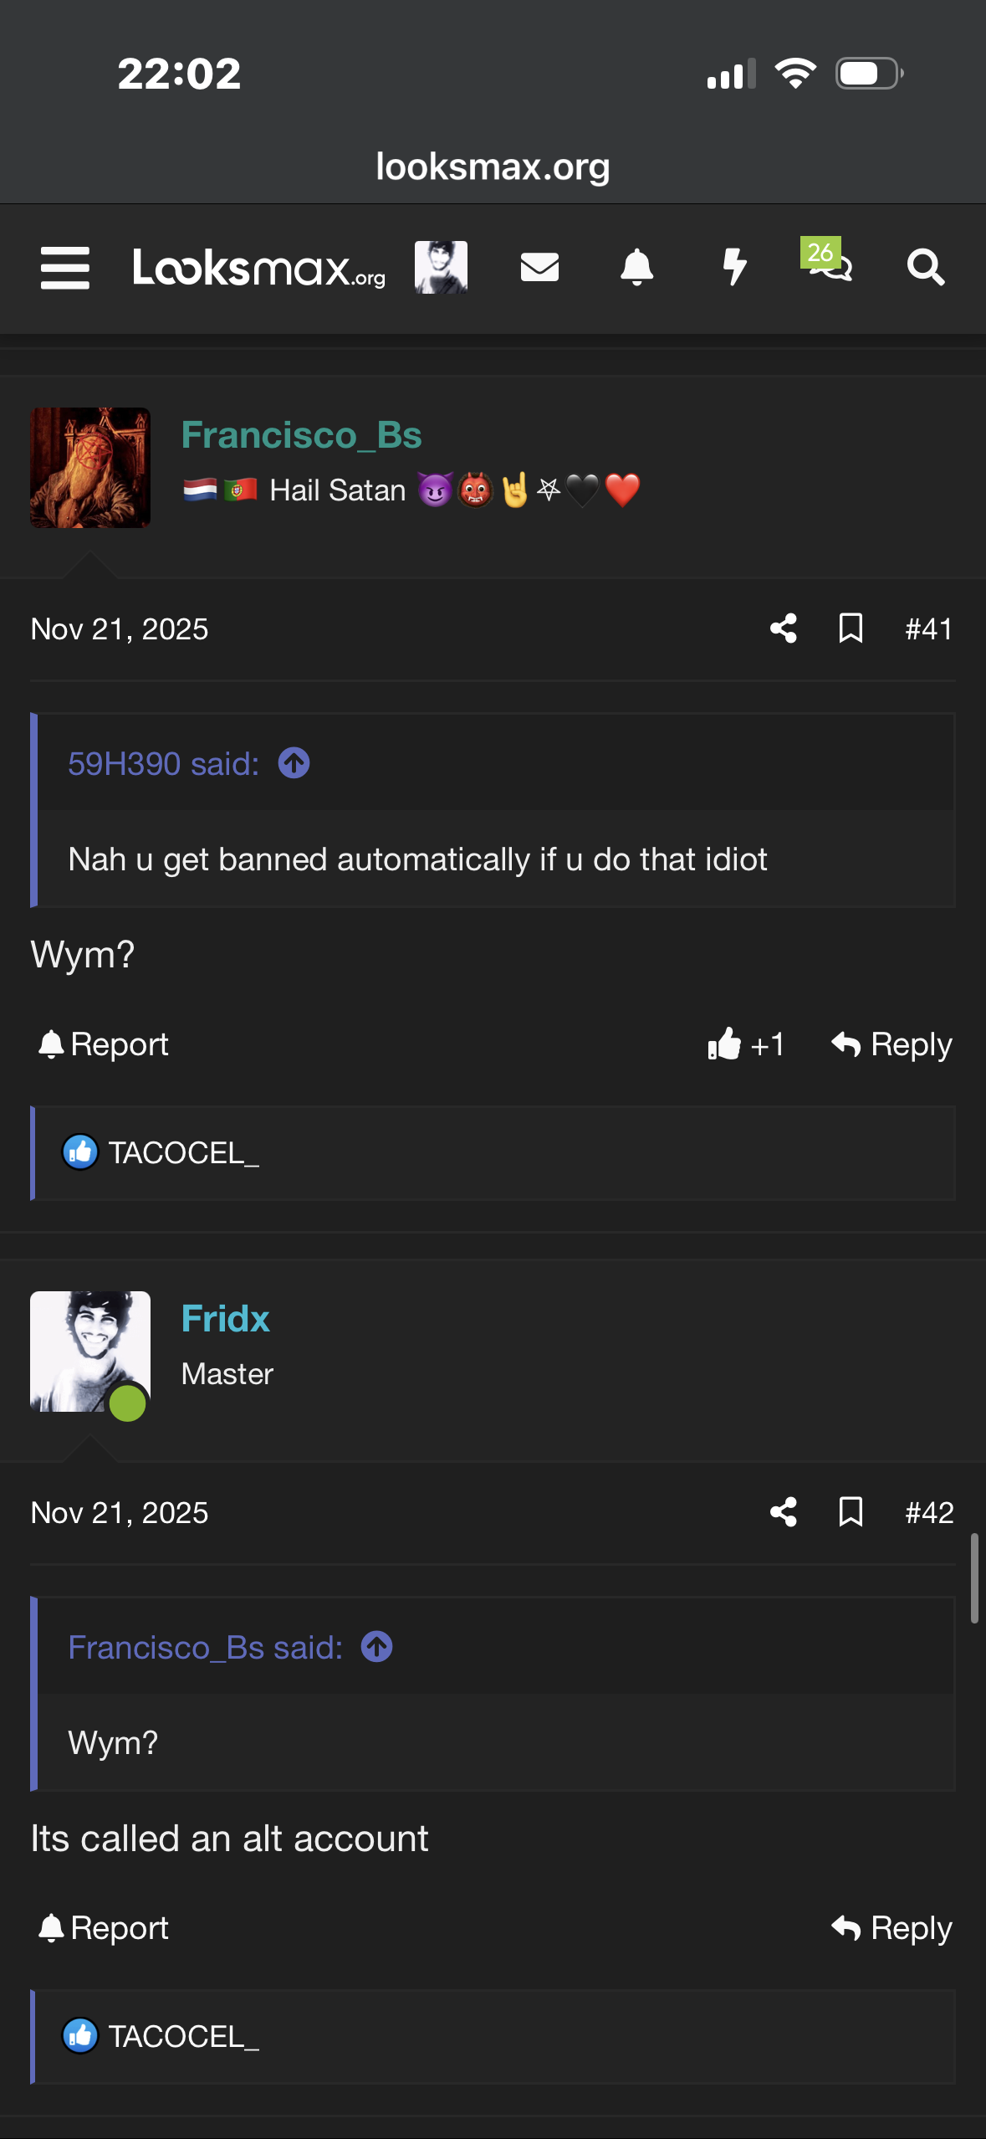Open the notifications bell in header

tap(636, 268)
